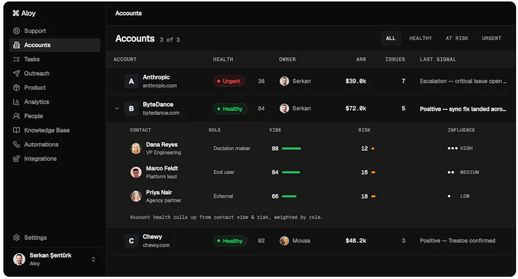Select the ALL filter tab

390,38
